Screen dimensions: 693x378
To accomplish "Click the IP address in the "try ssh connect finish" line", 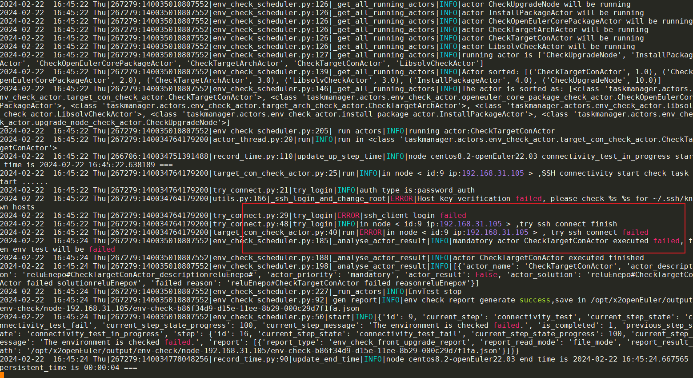I will (x=470, y=224).
